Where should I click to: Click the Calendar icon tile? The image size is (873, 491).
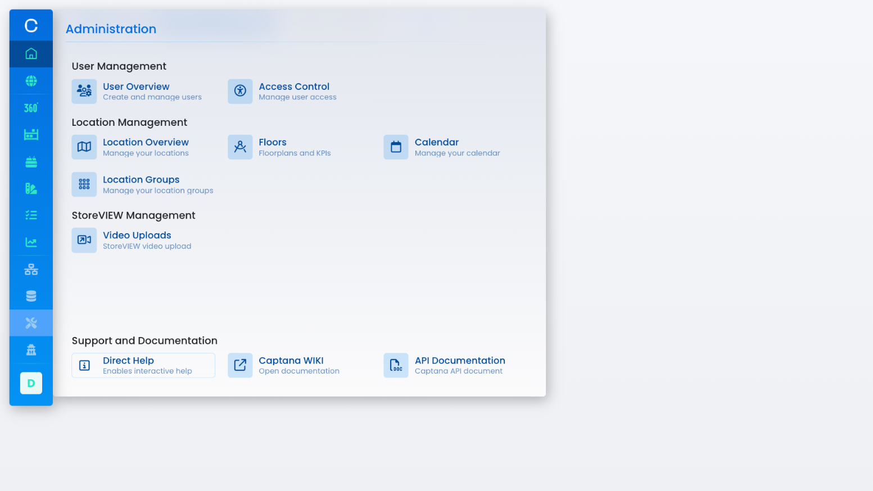[396, 147]
